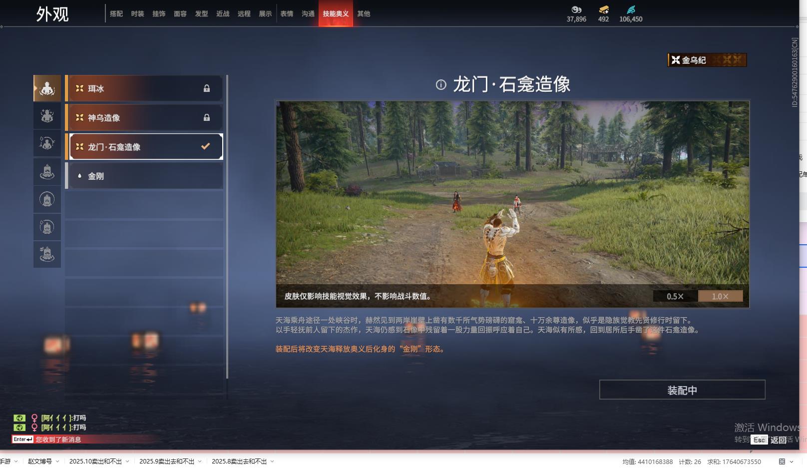Click 计数: 26 in status bar

point(690,462)
